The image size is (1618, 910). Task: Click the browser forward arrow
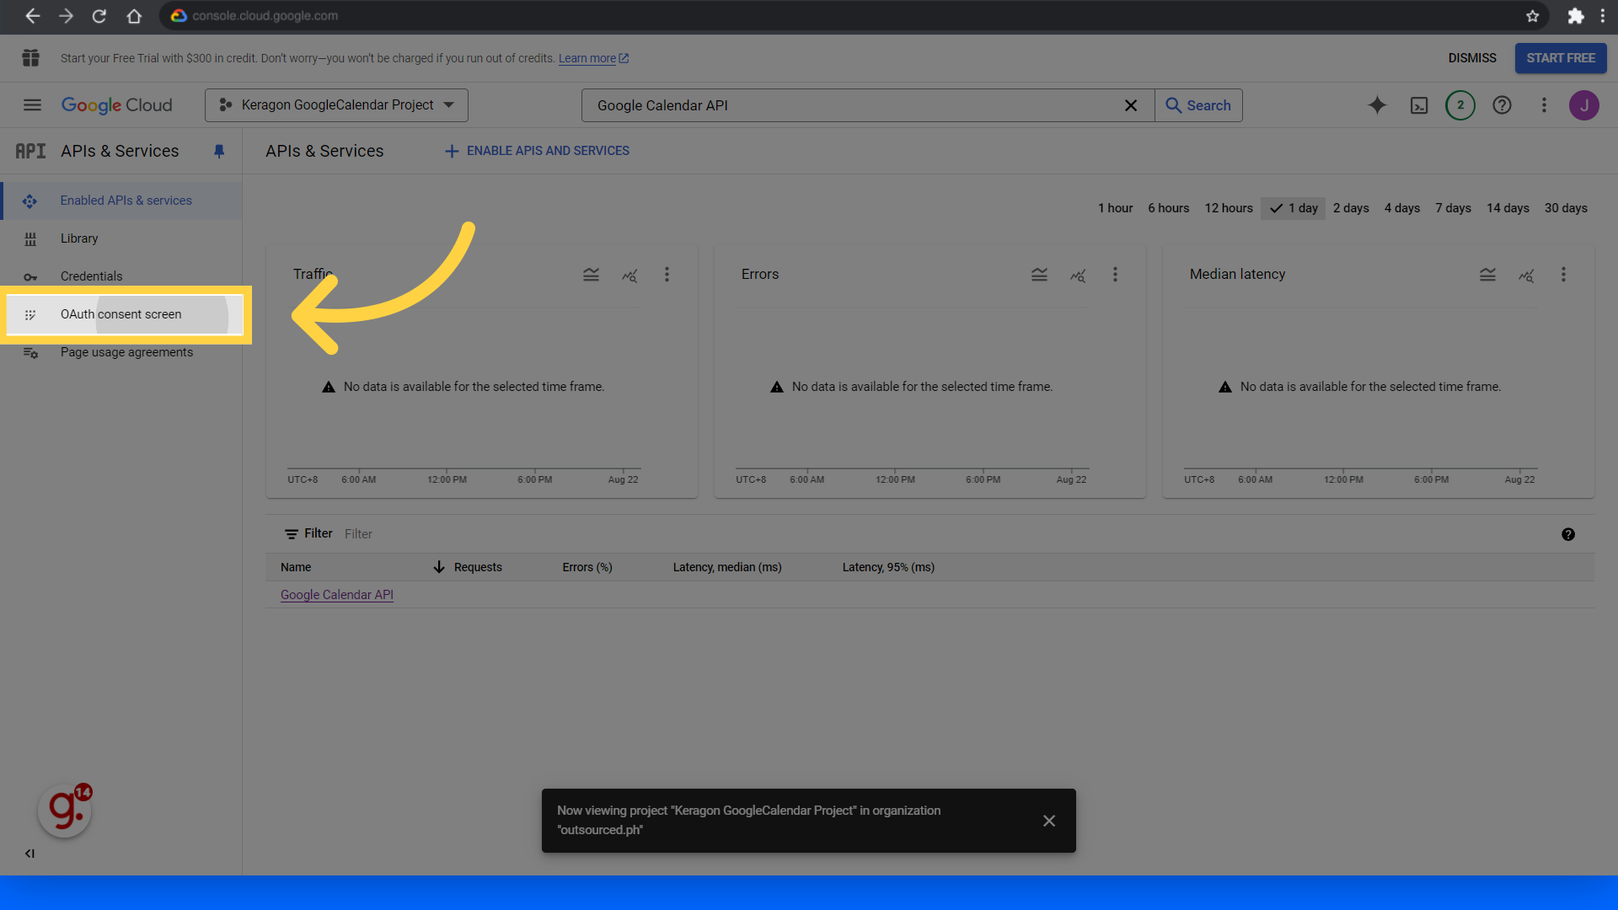coord(66,16)
